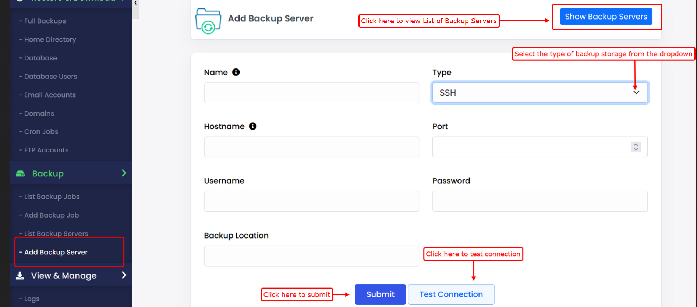
Task: Click the View & Manage download icon
Action: pyautogui.click(x=20, y=276)
